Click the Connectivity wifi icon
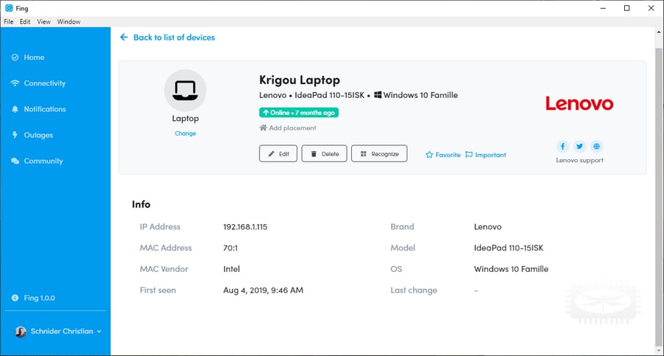Image resolution: width=664 pixels, height=356 pixels. click(x=15, y=83)
